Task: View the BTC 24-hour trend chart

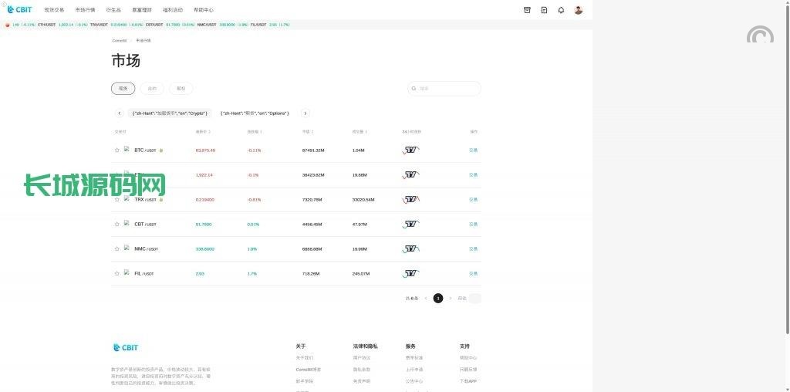Action: click(410, 150)
